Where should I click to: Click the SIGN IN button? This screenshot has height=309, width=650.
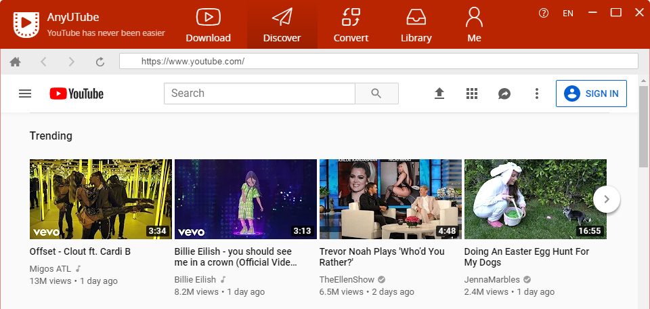click(x=591, y=94)
